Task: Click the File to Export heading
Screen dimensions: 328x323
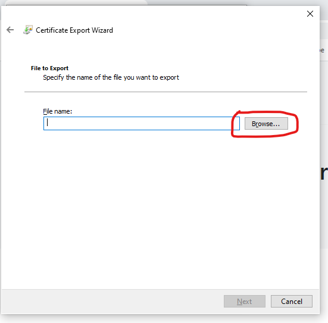Action: [x=49, y=68]
